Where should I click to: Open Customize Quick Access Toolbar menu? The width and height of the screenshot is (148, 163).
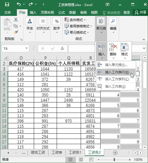[43, 4]
